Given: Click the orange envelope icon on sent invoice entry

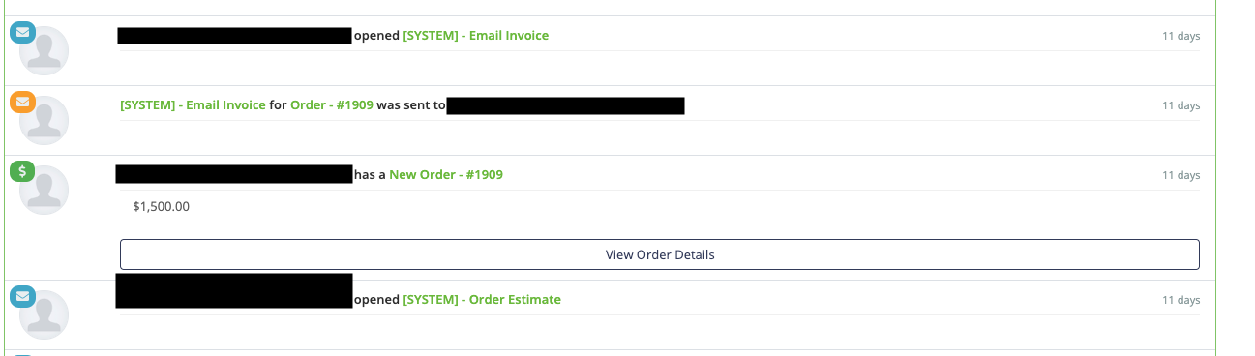Looking at the screenshot, I should pyautogui.click(x=22, y=101).
